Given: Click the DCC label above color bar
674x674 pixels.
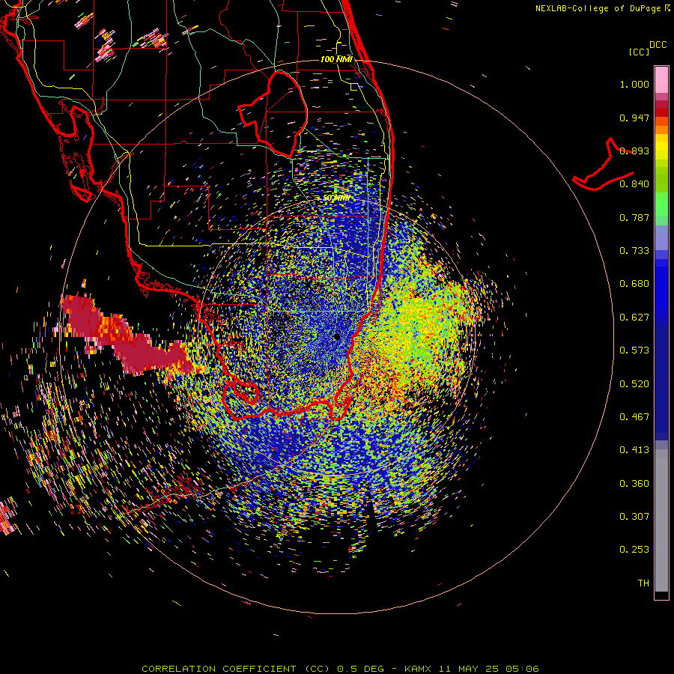Looking at the screenshot, I should [658, 45].
